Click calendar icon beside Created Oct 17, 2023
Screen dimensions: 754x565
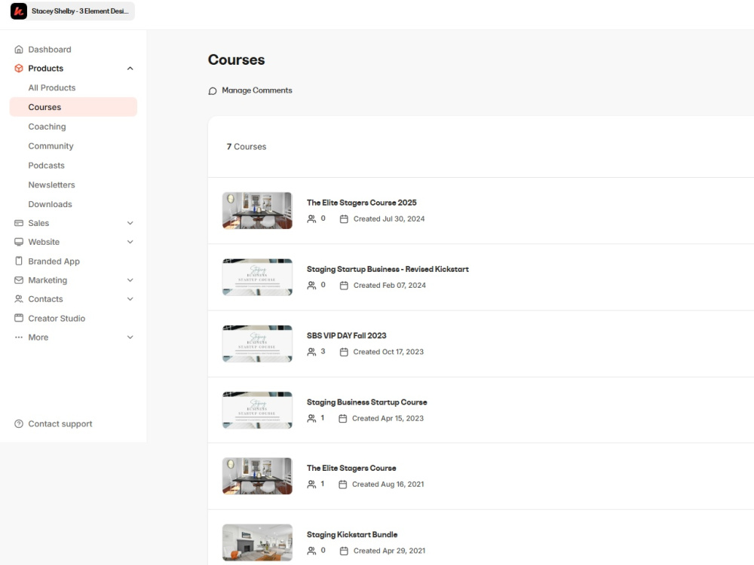(344, 352)
